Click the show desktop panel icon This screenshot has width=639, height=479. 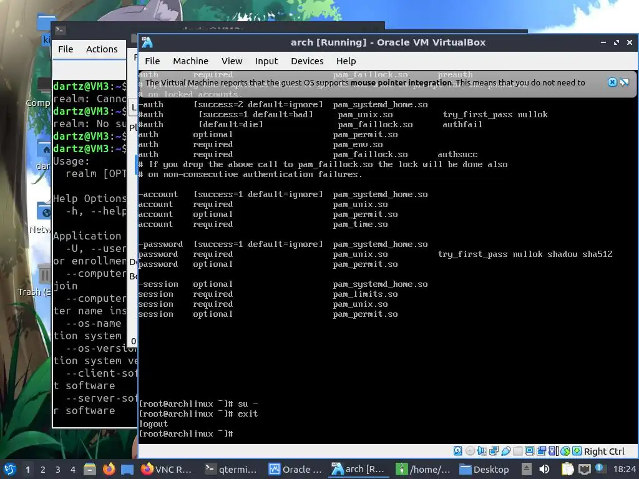[x=127, y=470]
